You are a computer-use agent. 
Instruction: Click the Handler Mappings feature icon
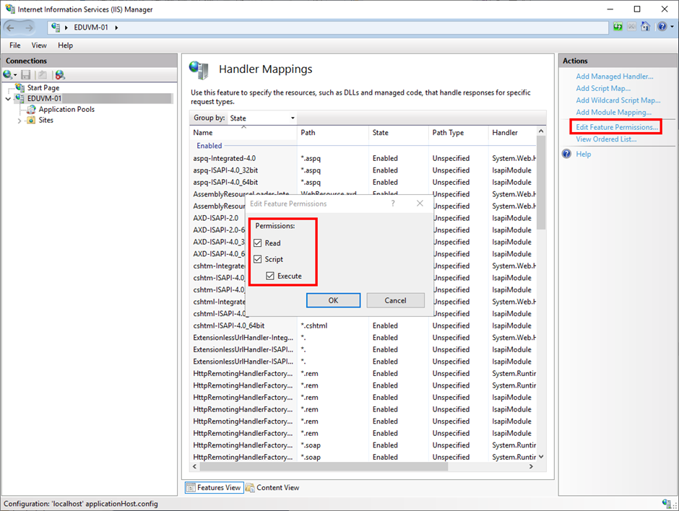click(x=199, y=70)
